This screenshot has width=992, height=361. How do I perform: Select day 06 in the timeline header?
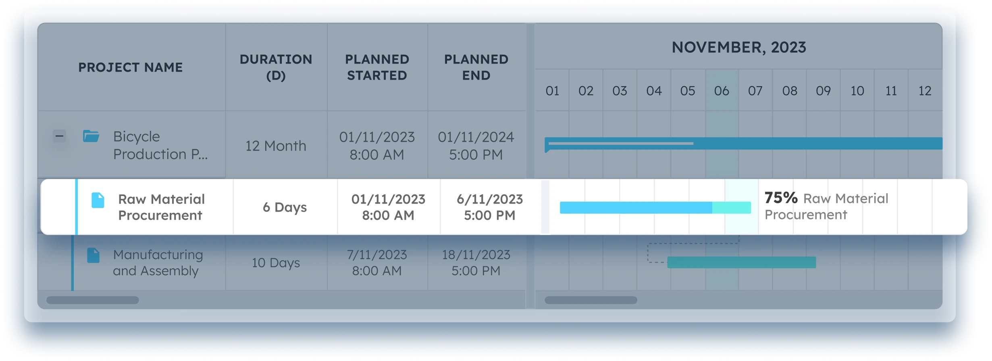[722, 91]
